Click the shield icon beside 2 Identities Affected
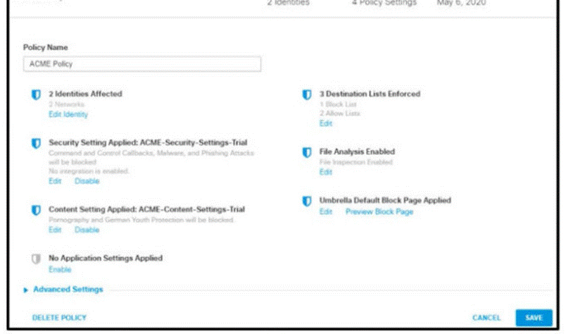 pos(36,94)
